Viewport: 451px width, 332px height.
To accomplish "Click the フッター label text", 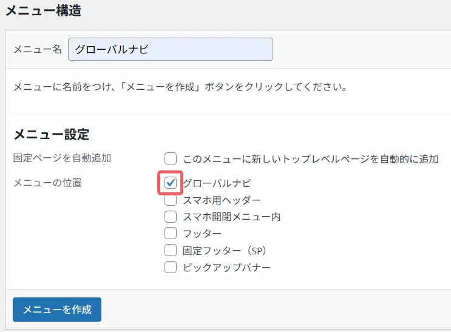I will coord(202,234).
